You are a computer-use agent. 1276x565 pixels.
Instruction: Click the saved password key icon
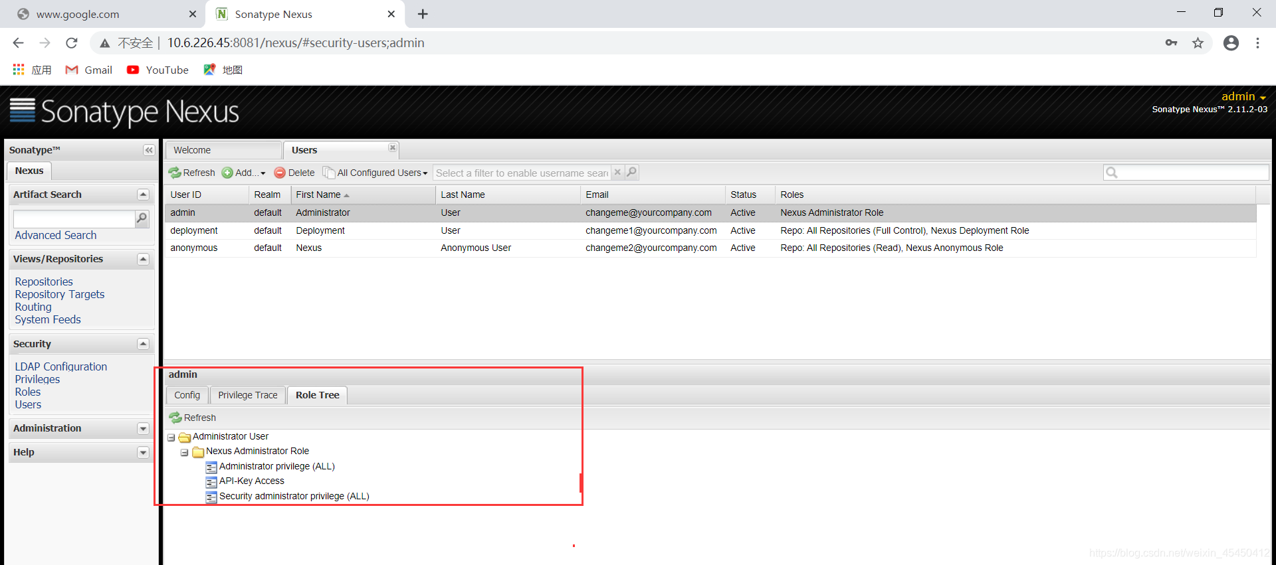click(1172, 42)
